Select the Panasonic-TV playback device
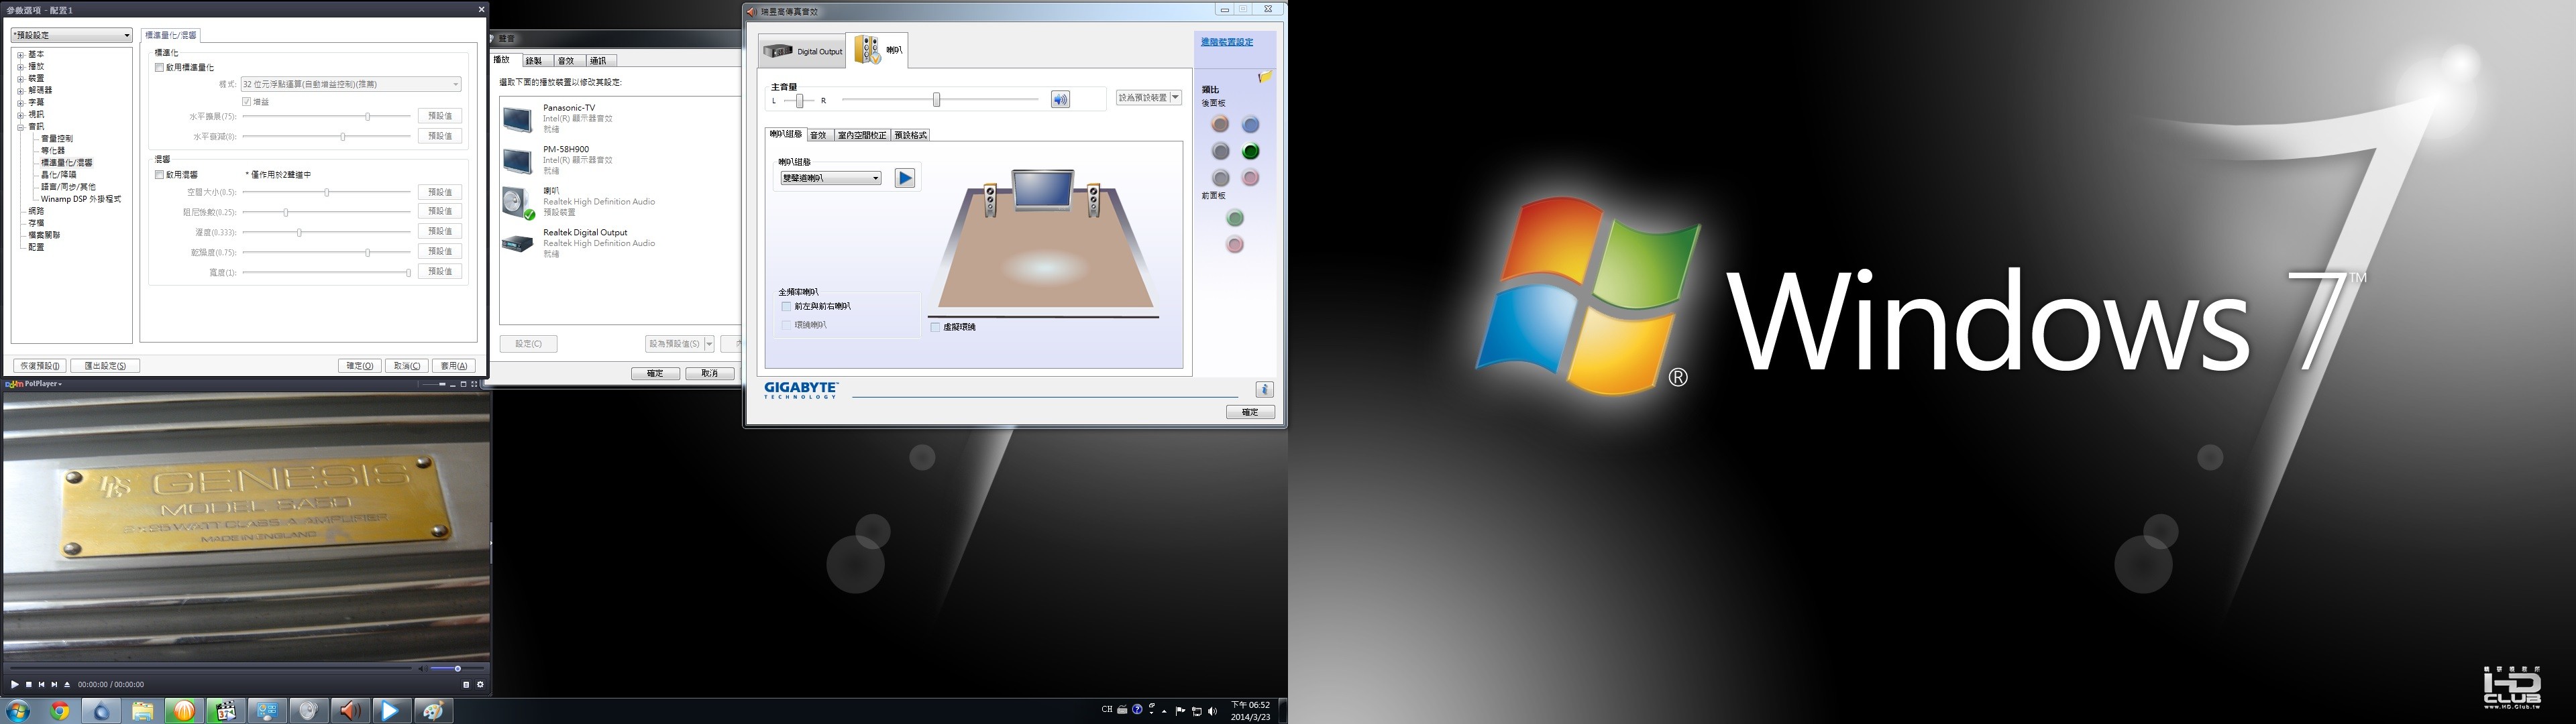 pyautogui.click(x=618, y=118)
